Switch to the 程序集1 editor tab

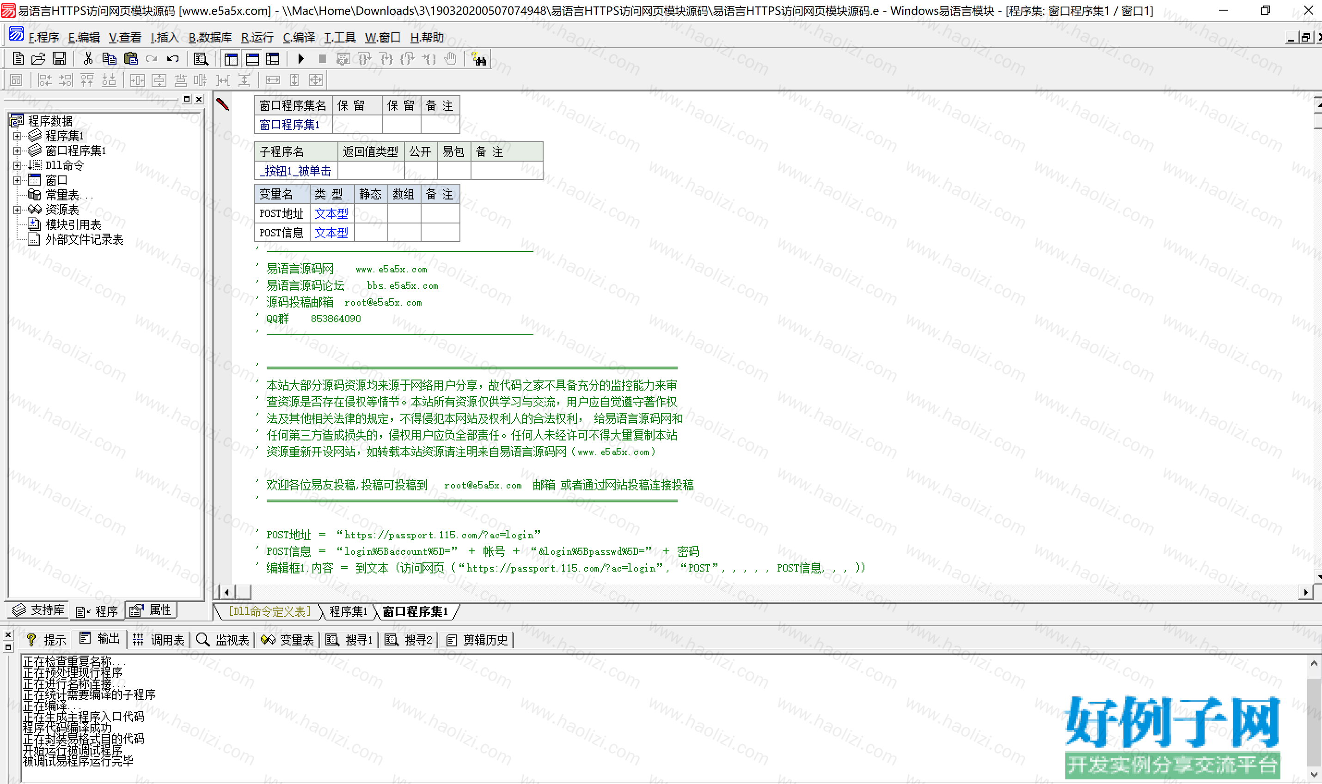point(348,612)
